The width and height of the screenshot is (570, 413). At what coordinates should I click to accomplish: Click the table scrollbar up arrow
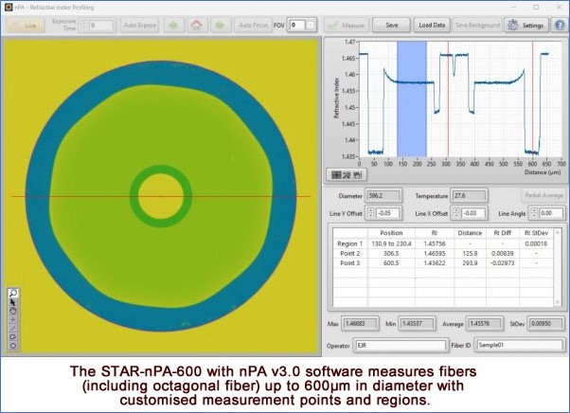tap(558, 231)
